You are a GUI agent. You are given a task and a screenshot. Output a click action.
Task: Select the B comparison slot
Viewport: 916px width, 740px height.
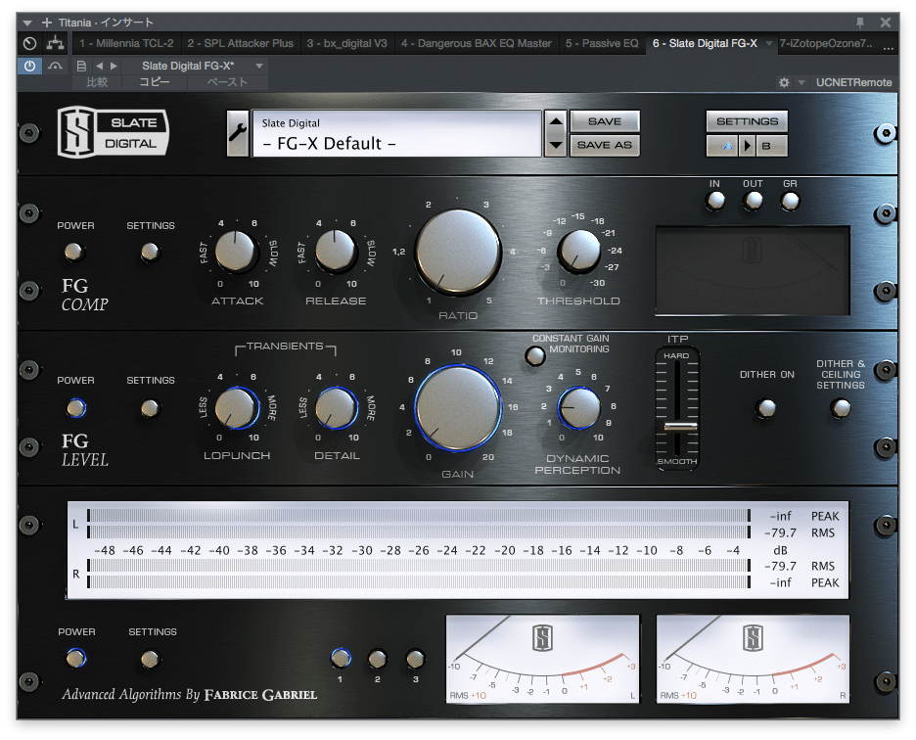[x=771, y=146]
